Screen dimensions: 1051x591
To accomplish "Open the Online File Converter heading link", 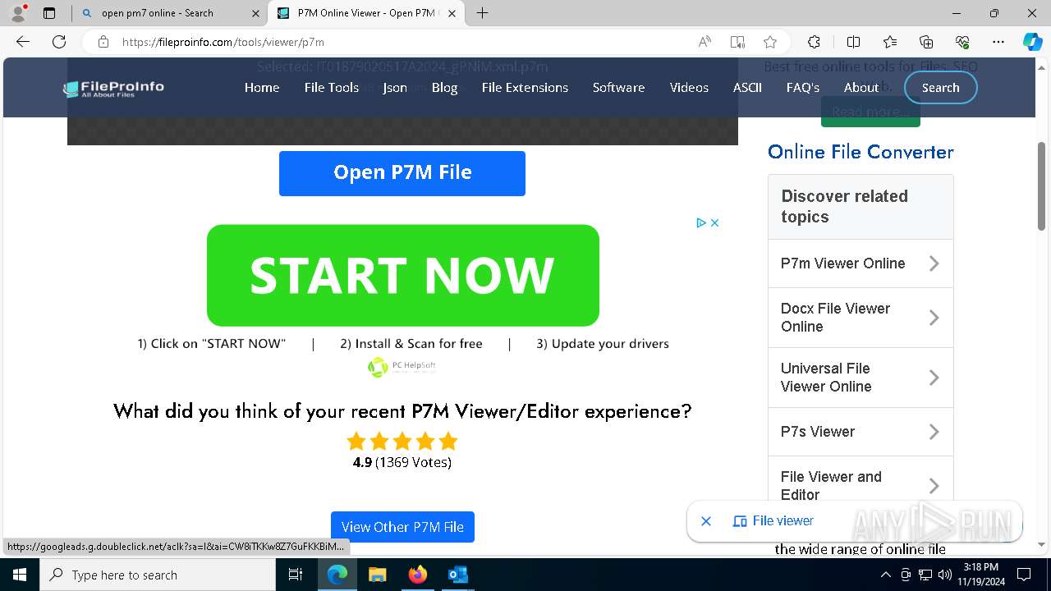I will pos(861,152).
